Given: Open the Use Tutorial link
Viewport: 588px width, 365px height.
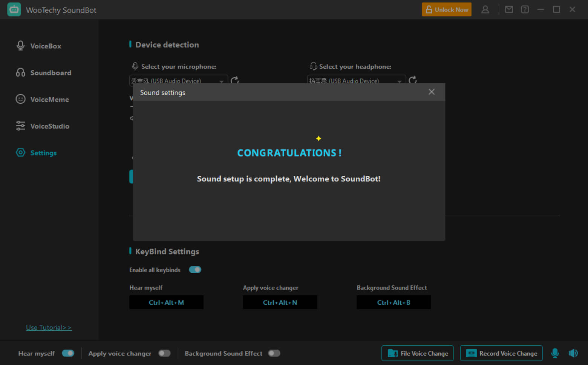Looking at the screenshot, I should (x=49, y=328).
